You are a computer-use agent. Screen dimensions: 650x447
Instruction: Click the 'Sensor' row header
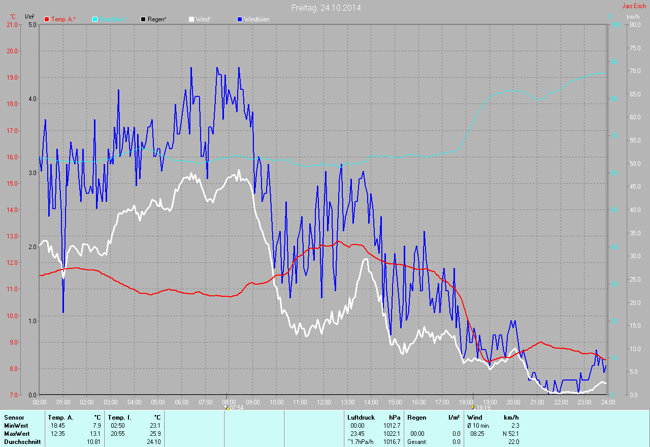pos(14,418)
